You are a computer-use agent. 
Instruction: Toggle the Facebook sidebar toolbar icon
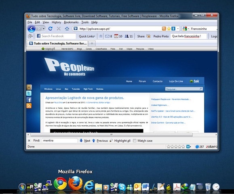coord(30,36)
